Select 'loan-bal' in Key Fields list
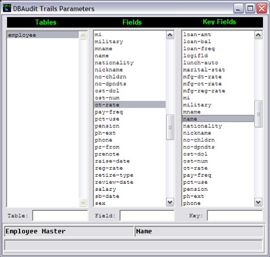The width and height of the screenshot is (270, 257). point(218,41)
